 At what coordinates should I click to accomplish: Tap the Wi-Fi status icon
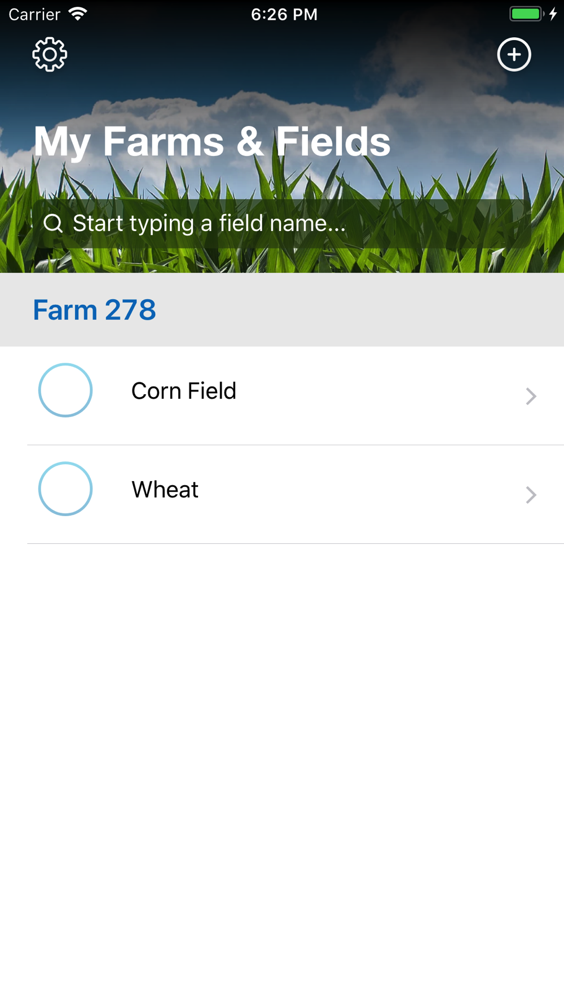[x=78, y=14]
